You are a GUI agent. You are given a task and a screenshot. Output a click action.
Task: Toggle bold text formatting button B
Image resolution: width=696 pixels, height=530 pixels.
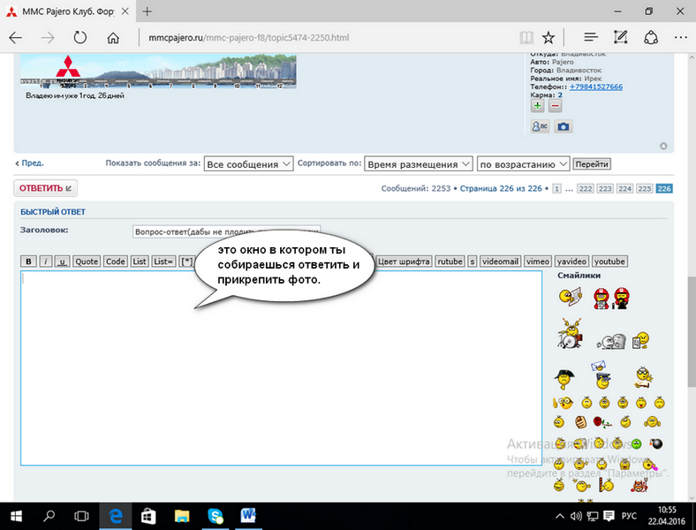click(28, 261)
